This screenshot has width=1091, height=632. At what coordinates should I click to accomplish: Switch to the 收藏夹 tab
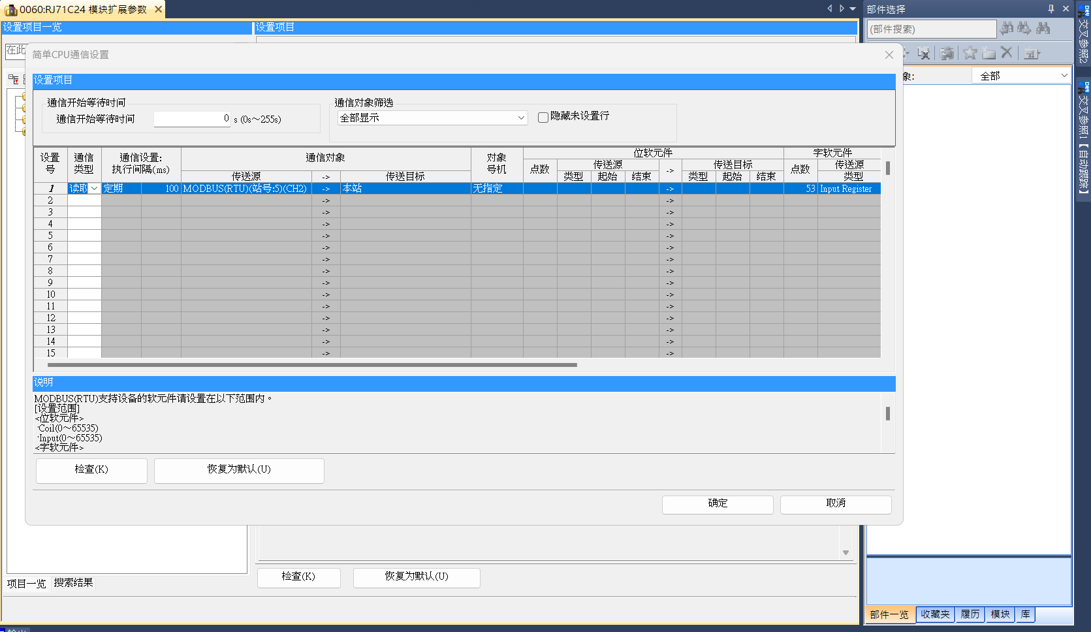[x=935, y=614]
